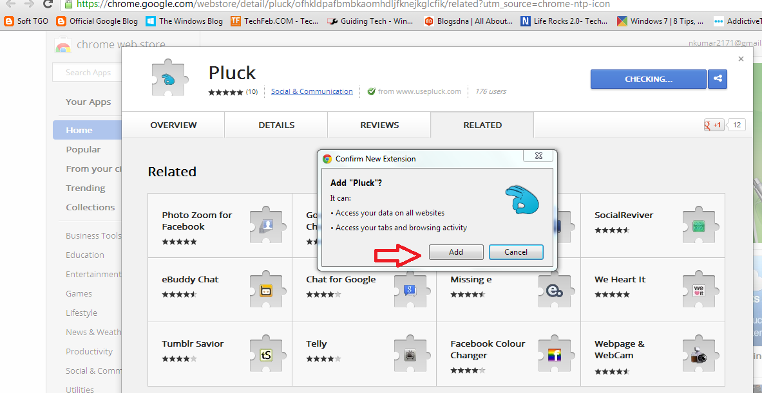This screenshot has height=393, width=762.
Task: Open the Facebook Colour Changer extension
Action: [x=508, y=354]
